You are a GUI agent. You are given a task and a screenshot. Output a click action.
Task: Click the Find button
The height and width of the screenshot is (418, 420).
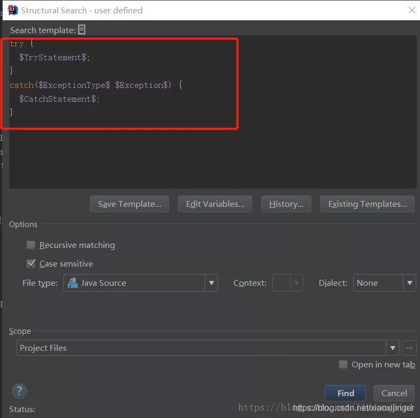pos(345,393)
